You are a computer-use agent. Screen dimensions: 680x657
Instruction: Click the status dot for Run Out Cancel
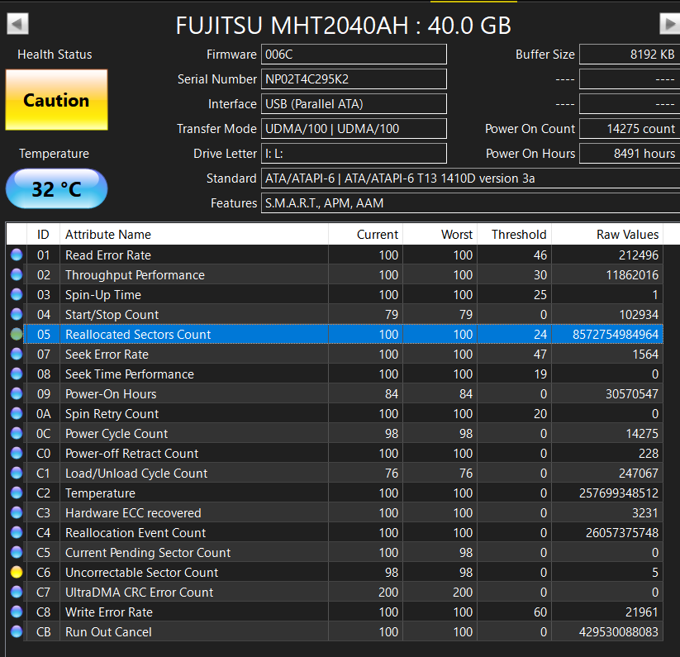[x=17, y=631]
